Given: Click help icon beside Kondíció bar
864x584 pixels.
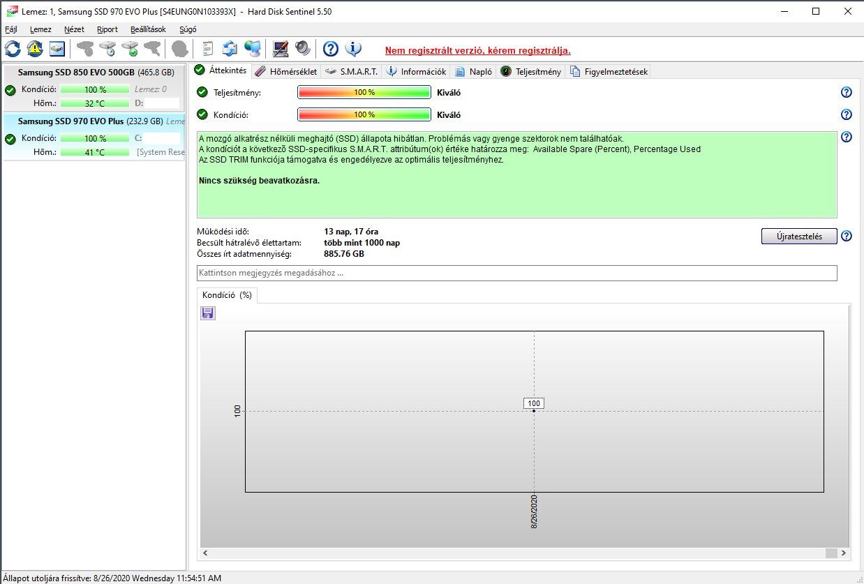Looking at the screenshot, I should (x=847, y=114).
